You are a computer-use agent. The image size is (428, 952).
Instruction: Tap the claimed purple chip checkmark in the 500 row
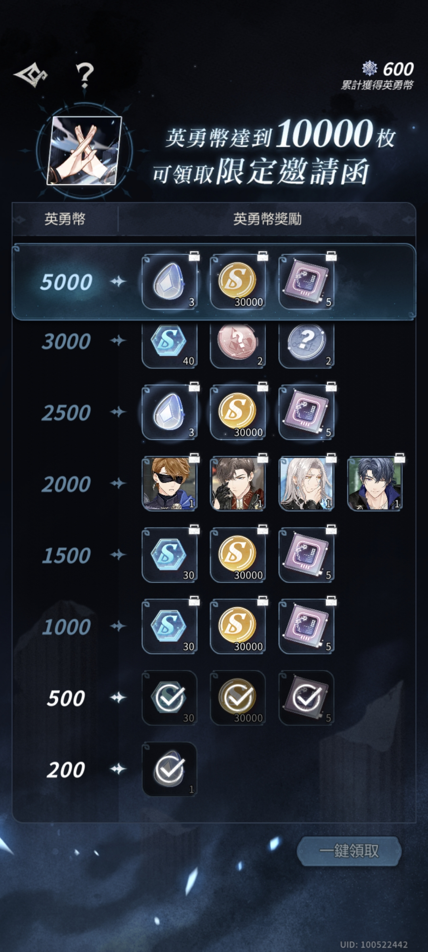pos(306,698)
